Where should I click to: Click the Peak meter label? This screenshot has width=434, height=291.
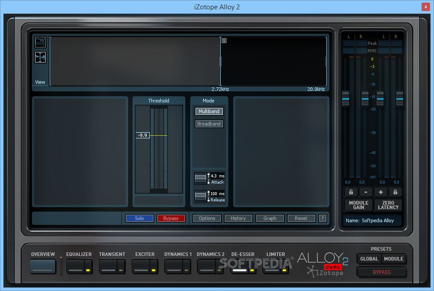pos(372,43)
